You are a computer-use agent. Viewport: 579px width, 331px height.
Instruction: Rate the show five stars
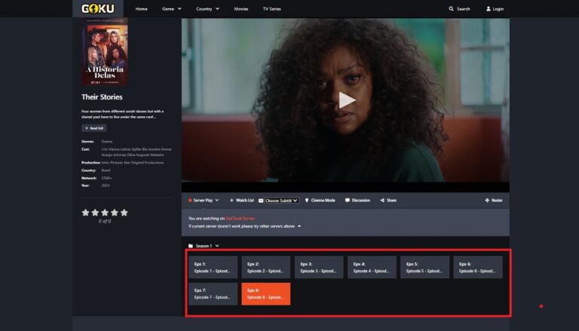click(124, 213)
